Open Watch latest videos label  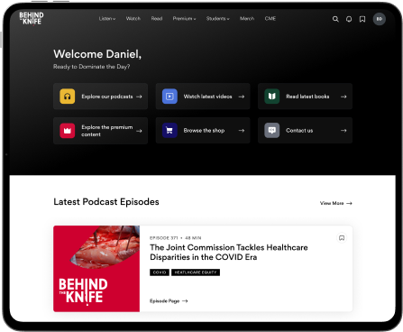(207, 97)
